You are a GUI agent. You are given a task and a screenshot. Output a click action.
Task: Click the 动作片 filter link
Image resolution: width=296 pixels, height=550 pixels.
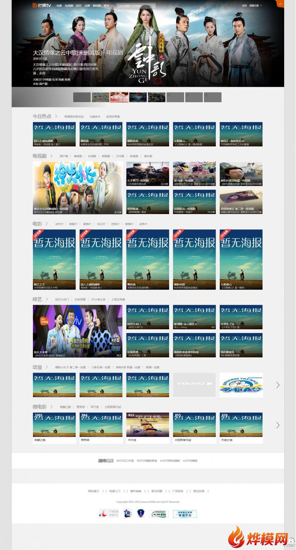coord(59,224)
